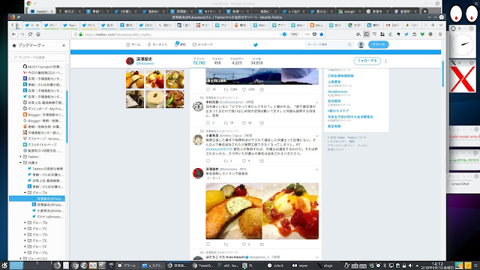480x270 pixels.
Task: Open Twitter messages (メッセージ)
Action: pos(202,45)
